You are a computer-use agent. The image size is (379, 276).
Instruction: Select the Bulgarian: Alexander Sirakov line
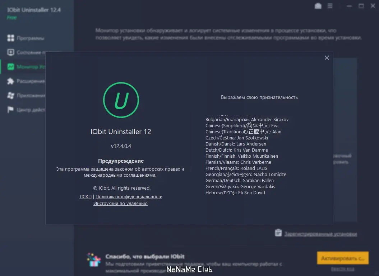(247, 119)
